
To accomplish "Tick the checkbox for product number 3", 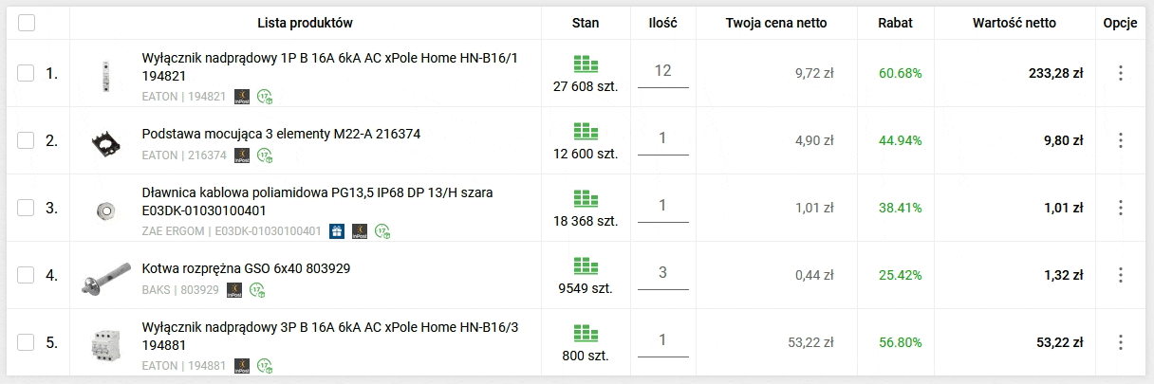I will pos(26,208).
